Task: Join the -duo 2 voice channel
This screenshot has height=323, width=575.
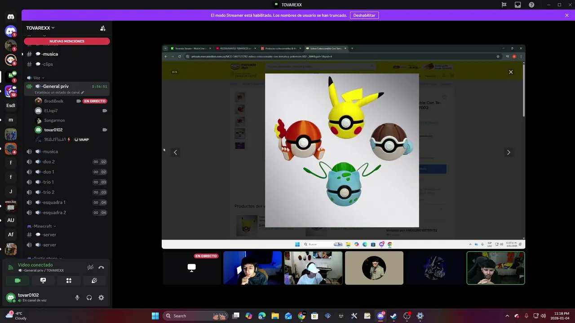Action: coord(67,161)
